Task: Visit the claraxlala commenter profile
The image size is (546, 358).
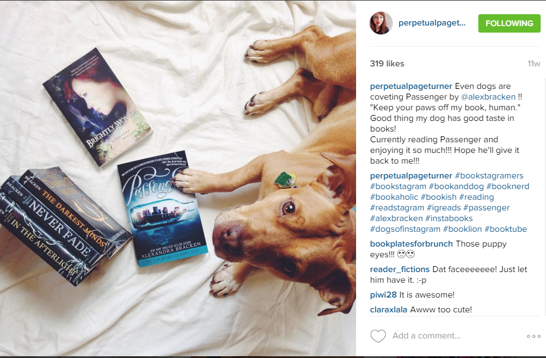Action: pos(388,309)
